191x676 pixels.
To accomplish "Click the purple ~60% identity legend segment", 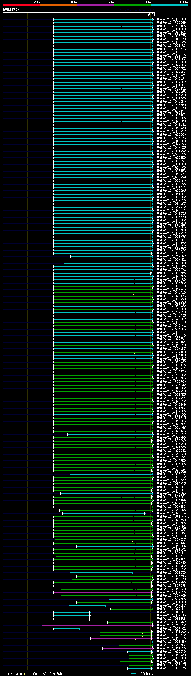I will tap(95, 5).
